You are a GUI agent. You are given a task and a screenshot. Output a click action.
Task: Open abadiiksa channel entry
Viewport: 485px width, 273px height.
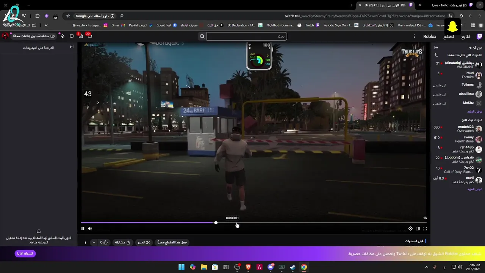coord(458,94)
